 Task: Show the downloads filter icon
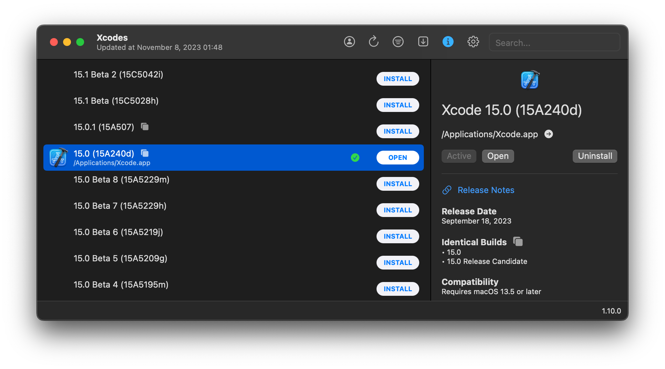(423, 42)
